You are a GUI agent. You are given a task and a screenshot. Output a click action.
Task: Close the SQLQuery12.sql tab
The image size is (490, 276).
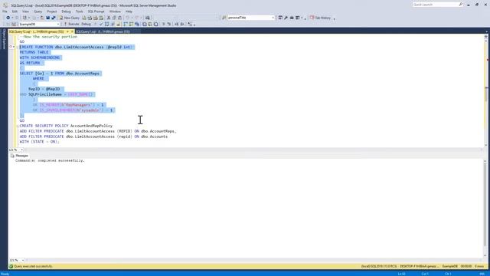coord(72,31)
